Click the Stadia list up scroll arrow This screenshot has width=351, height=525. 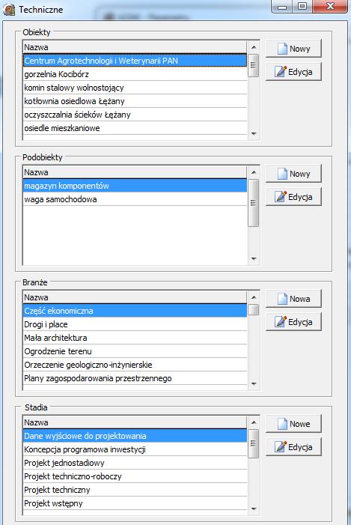coord(254,422)
